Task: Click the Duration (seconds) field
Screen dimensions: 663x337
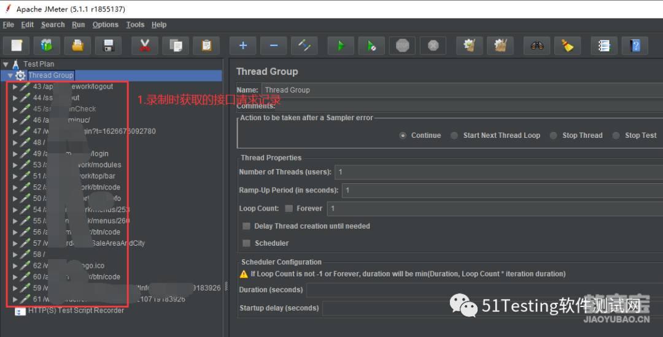Action: [484, 290]
